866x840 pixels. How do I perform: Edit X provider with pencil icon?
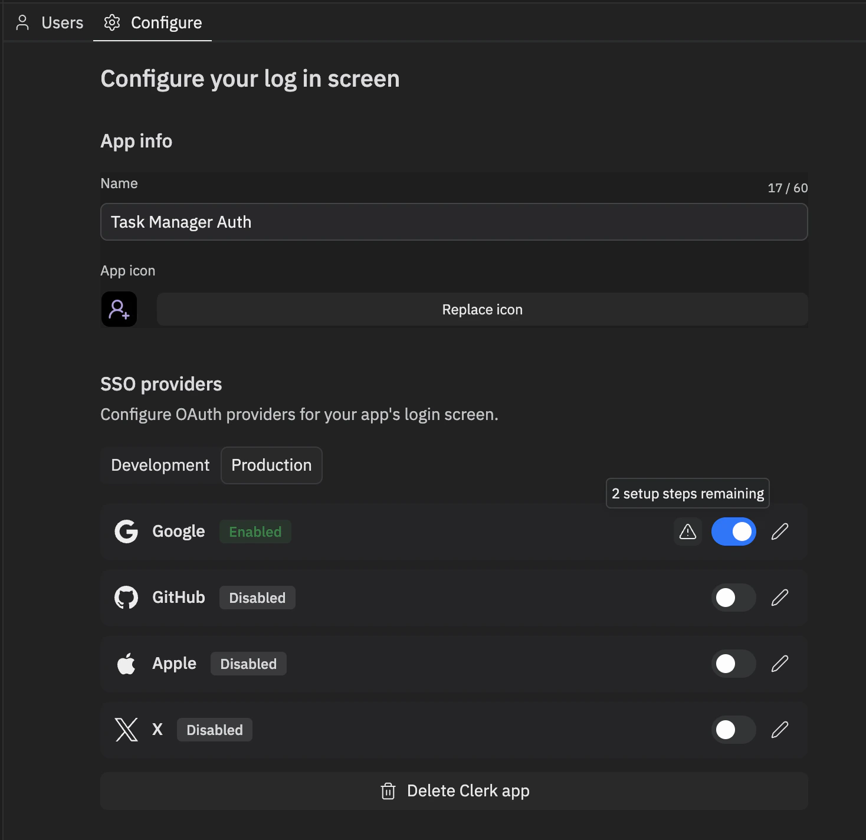click(780, 730)
